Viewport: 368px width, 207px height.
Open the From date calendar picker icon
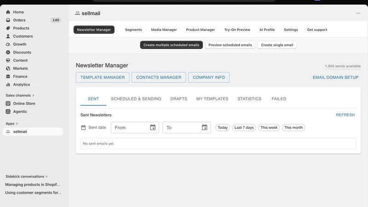point(153,127)
